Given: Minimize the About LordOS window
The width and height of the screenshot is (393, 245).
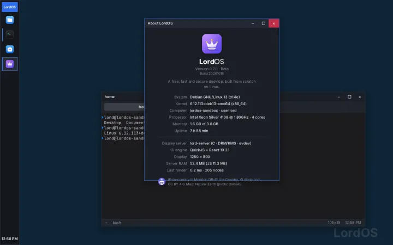Looking at the screenshot, I should [x=253, y=23].
